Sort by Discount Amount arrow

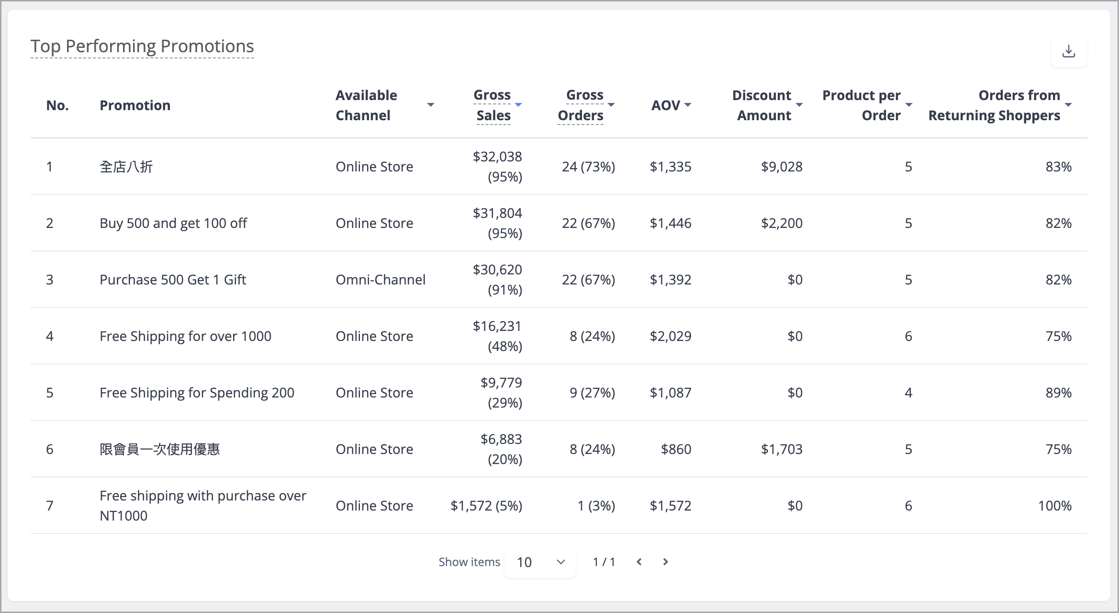[799, 104]
